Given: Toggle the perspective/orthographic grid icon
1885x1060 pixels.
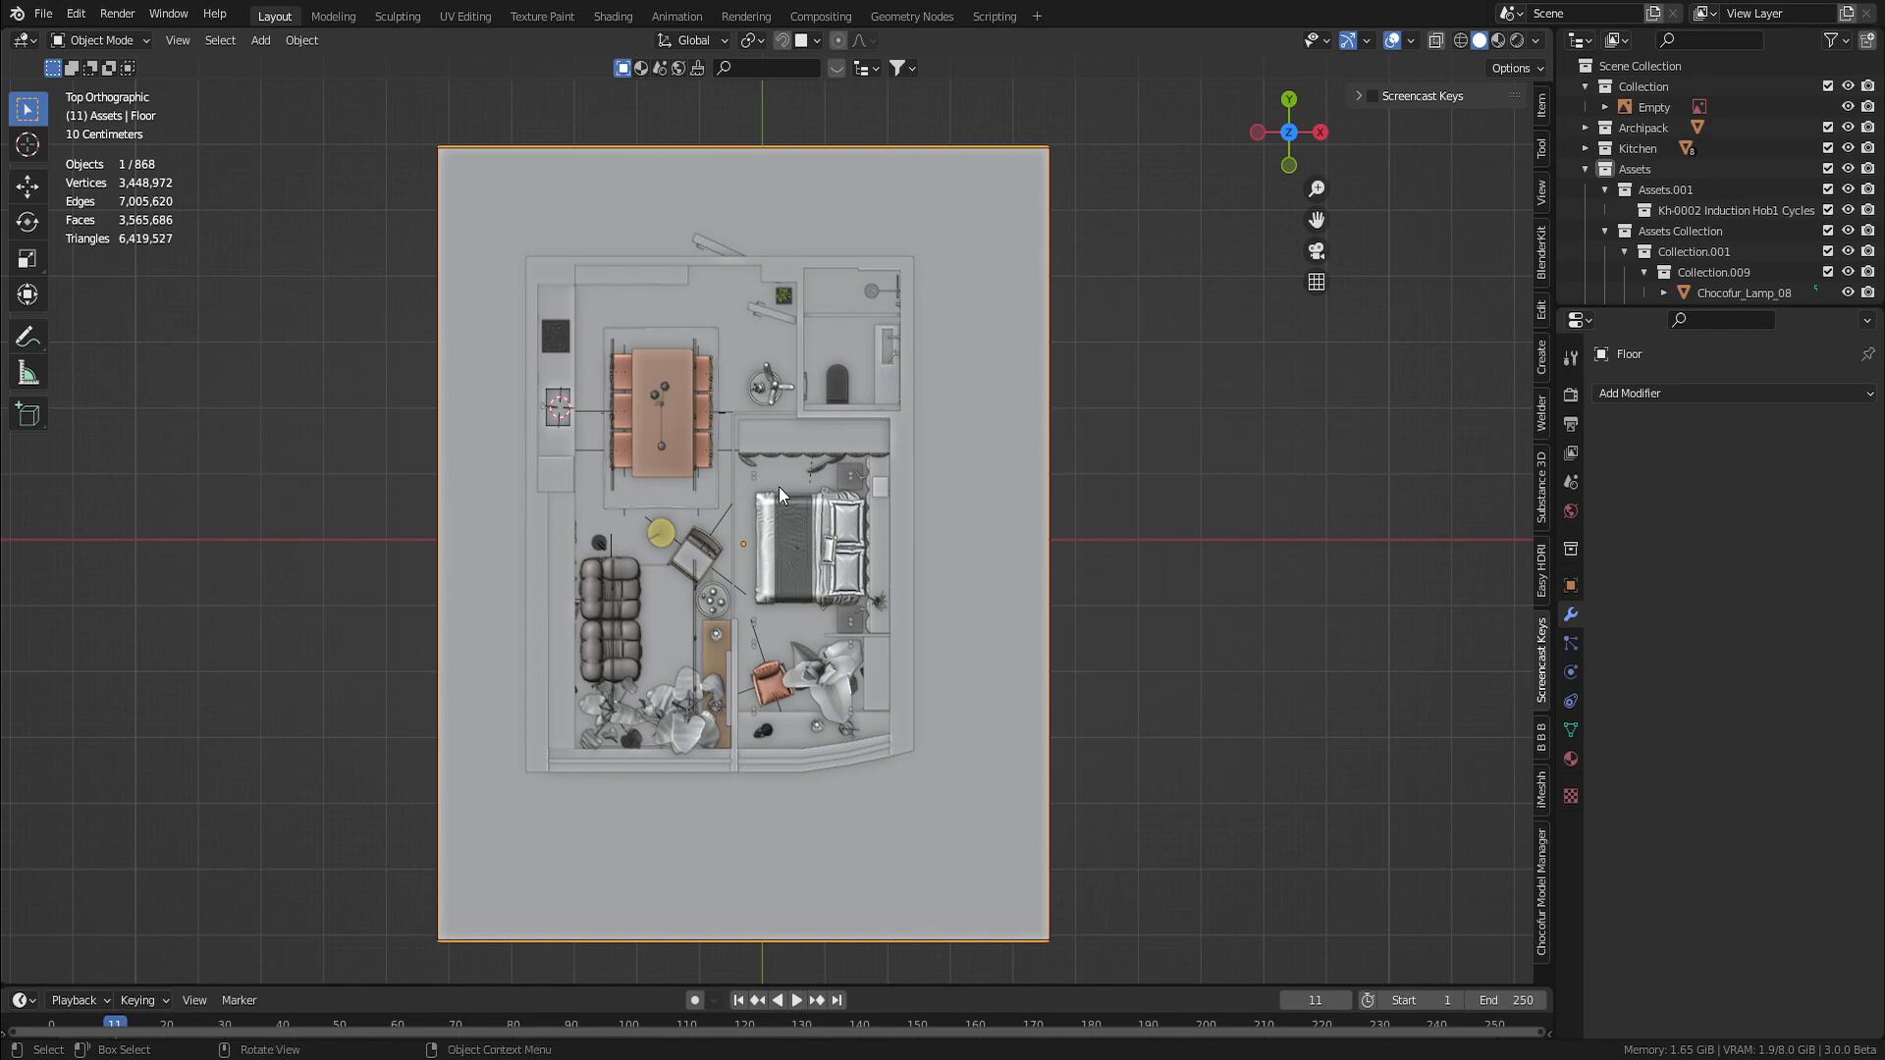Looking at the screenshot, I should pos(1317,283).
